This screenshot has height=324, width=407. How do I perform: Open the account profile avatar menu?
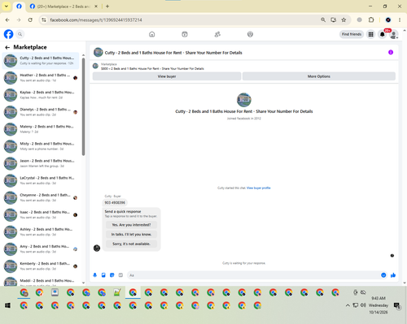pos(394,34)
